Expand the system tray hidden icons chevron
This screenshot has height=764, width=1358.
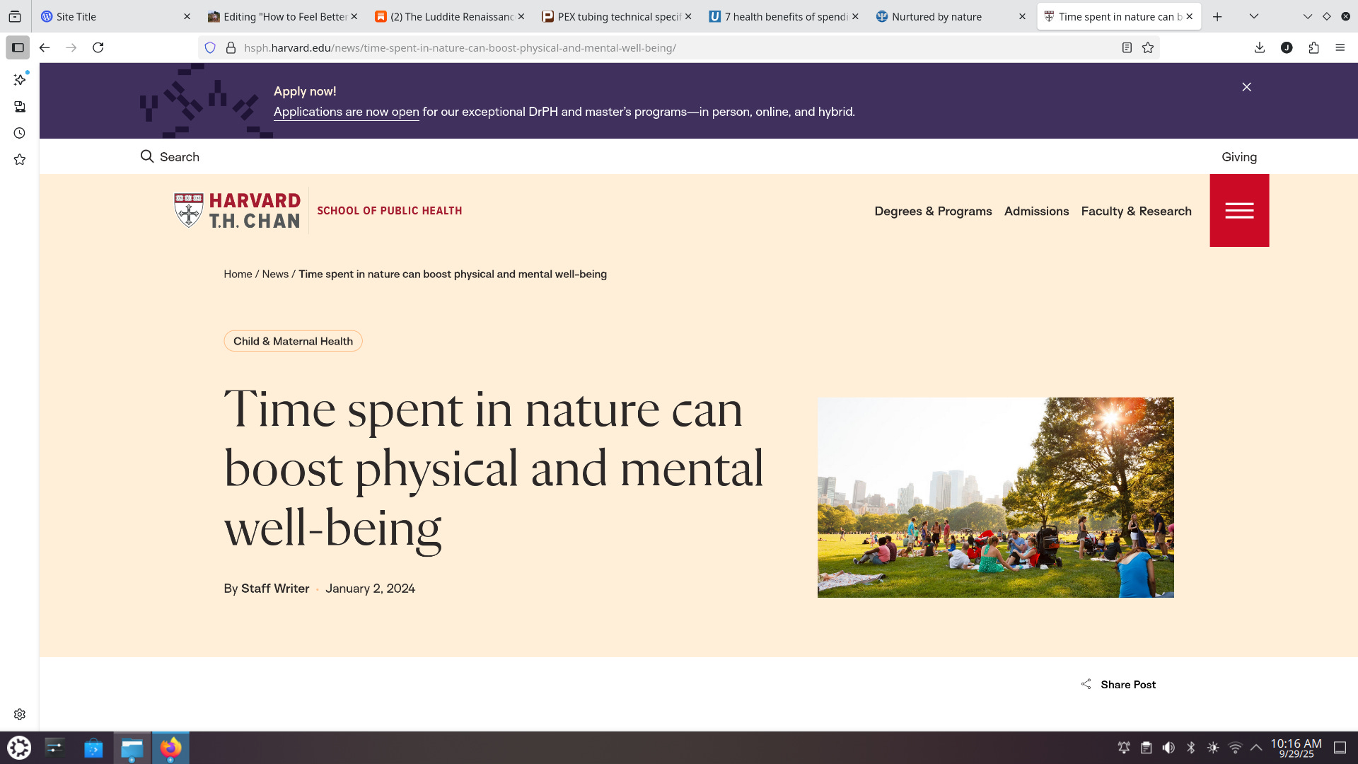click(1256, 748)
